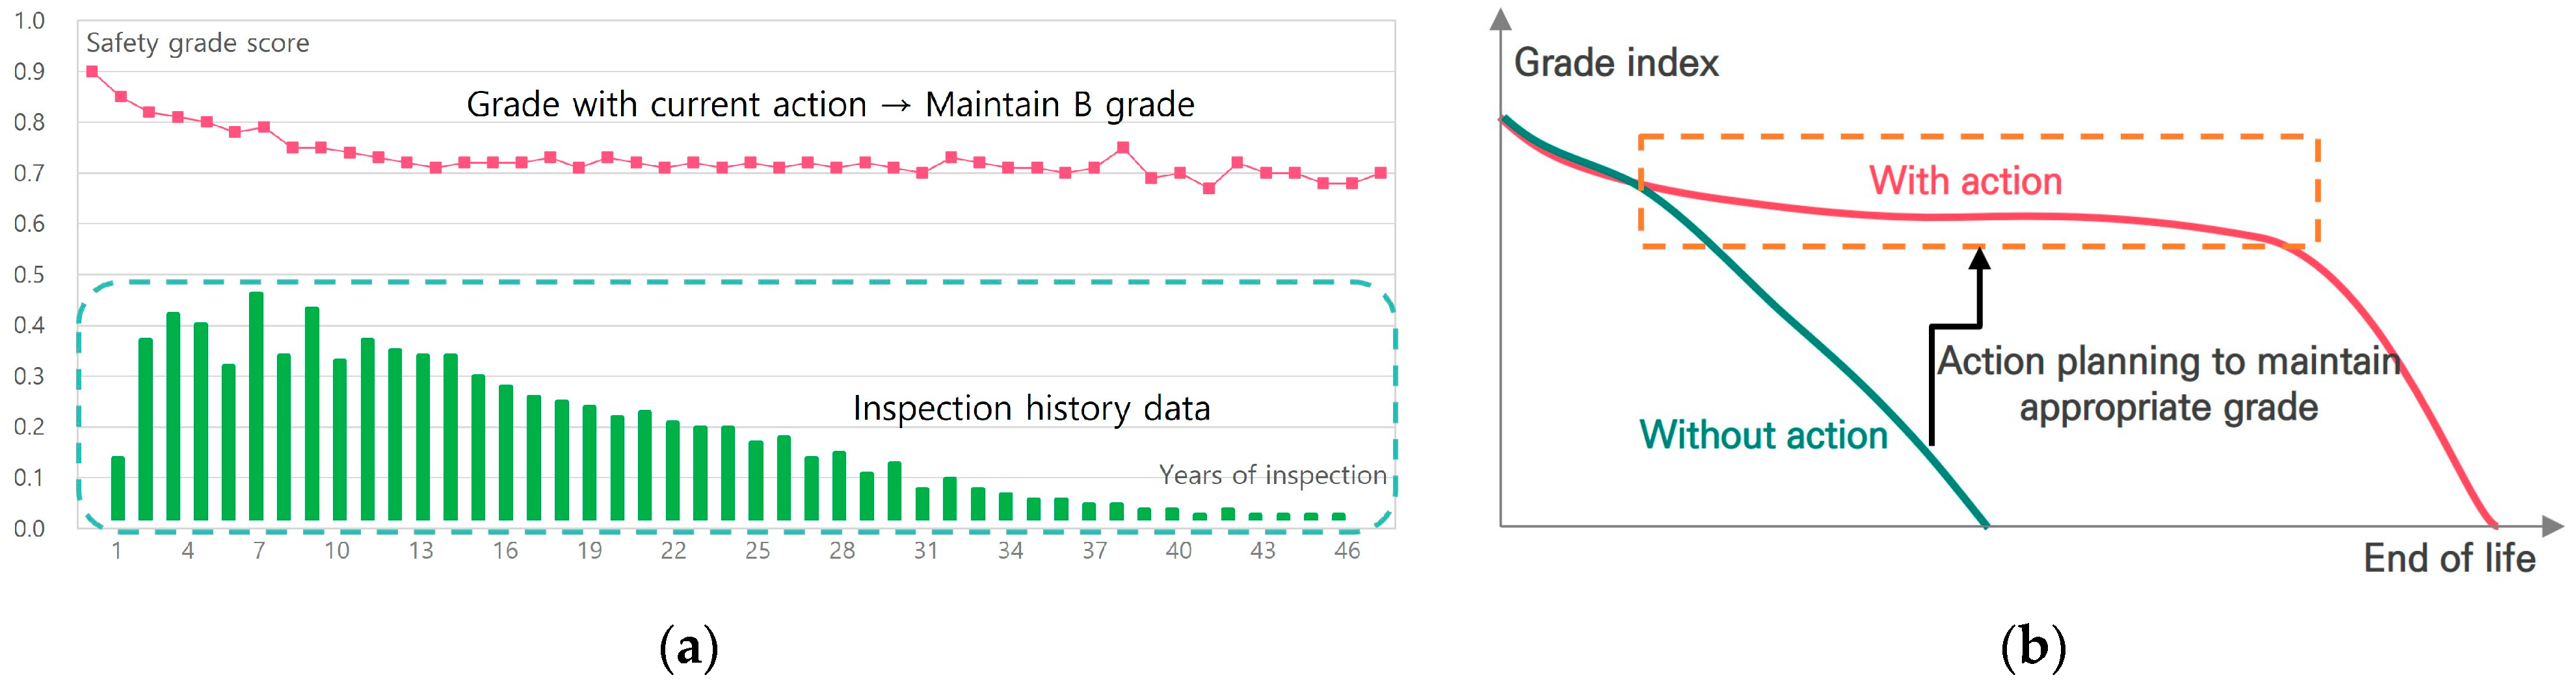
Task: Click the black upward arrowhead at the dashed box
Action: click(1979, 258)
